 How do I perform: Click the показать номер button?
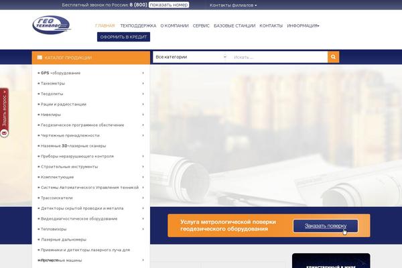click(x=169, y=5)
